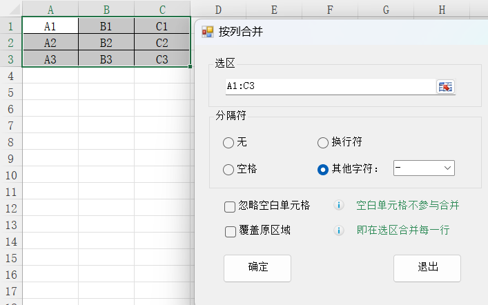Screen dimensions: 488x305
Task: Click the select-all corner of the sheet
Action: (x=11, y=10)
